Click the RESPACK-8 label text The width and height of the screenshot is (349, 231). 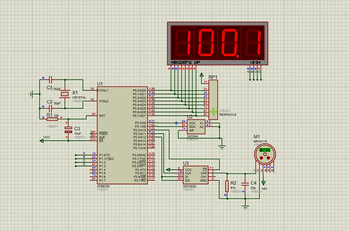[228, 114]
